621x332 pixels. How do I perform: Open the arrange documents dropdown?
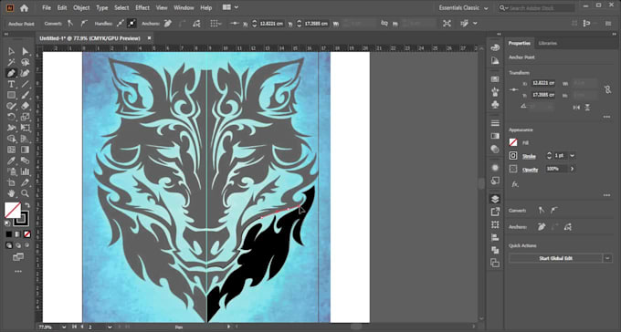click(230, 7)
